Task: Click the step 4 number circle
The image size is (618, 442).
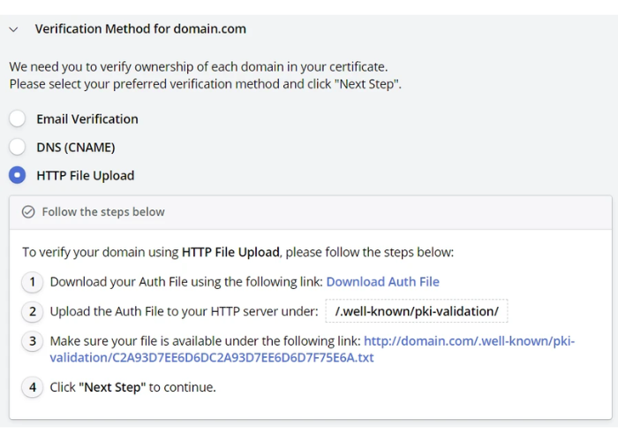Action: click(x=33, y=387)
